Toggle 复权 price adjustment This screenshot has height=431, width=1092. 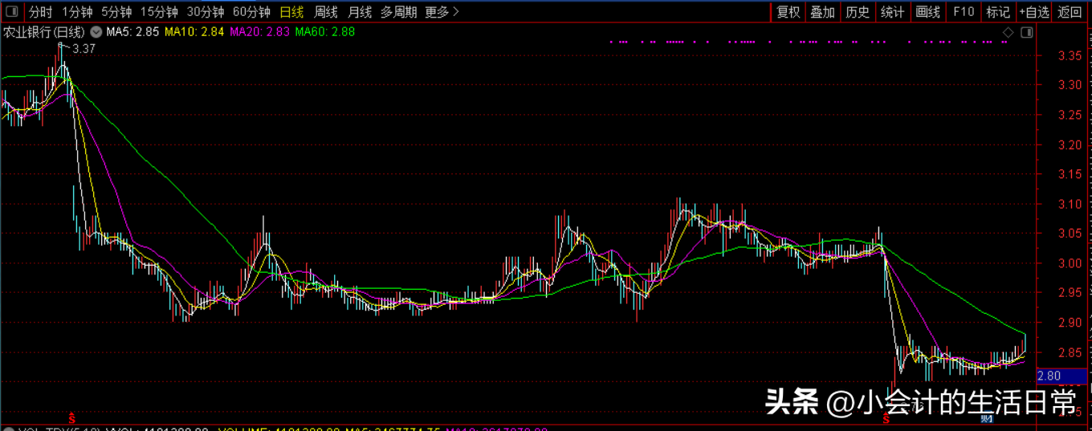click(788, 12)
